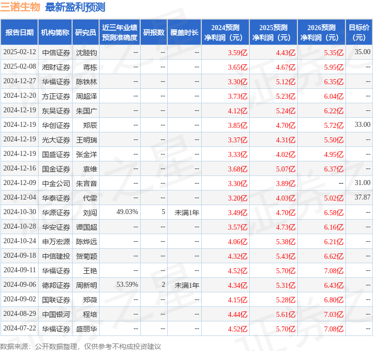
Task: Select the 研报数 column header
Action: 154,32
